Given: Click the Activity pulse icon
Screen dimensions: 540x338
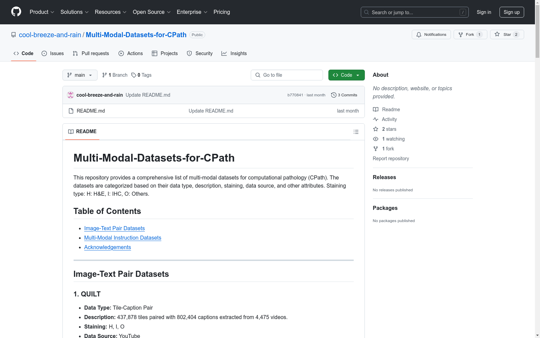Looking at the screenshot, I should pos(376,119).
